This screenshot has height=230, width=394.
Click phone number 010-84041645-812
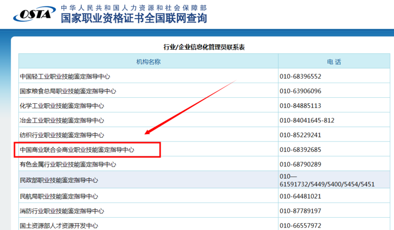tap(307, 120)
